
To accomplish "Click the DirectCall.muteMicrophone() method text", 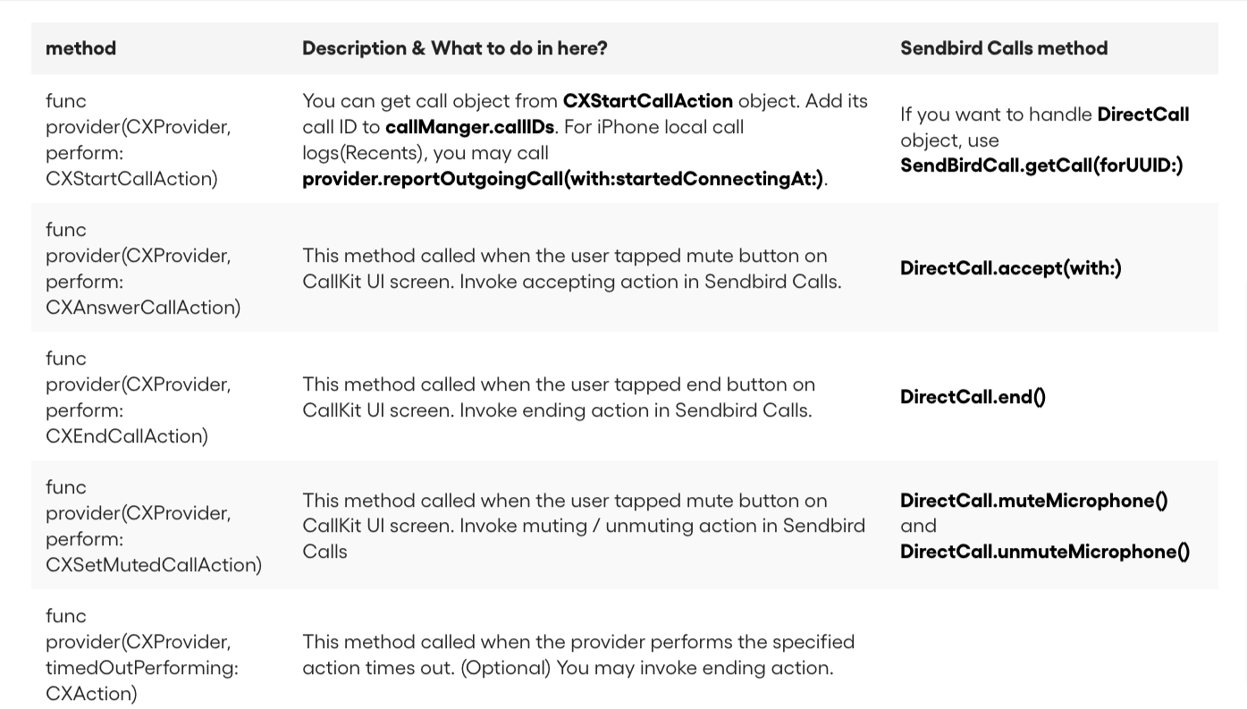I will tap(1033, 501).
